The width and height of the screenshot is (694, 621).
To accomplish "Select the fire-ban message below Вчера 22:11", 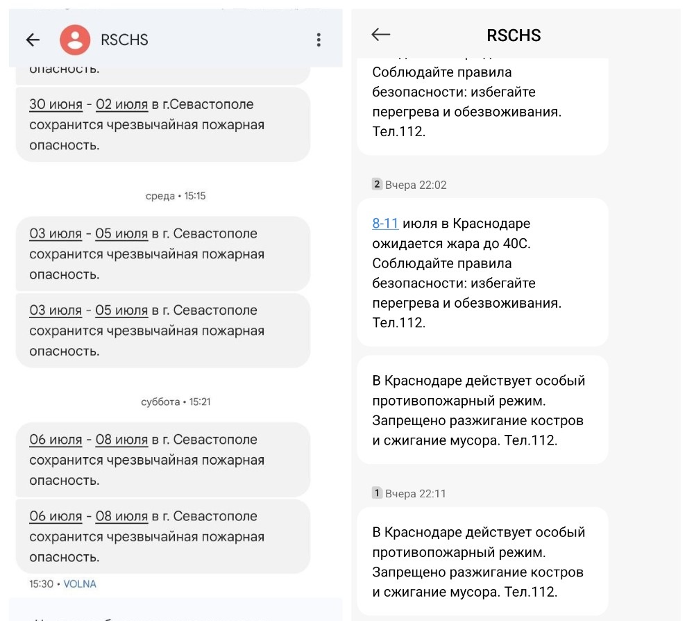I will [482, 561].
